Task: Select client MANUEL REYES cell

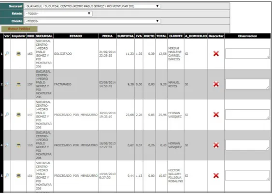Action: (x=174, y=84)
